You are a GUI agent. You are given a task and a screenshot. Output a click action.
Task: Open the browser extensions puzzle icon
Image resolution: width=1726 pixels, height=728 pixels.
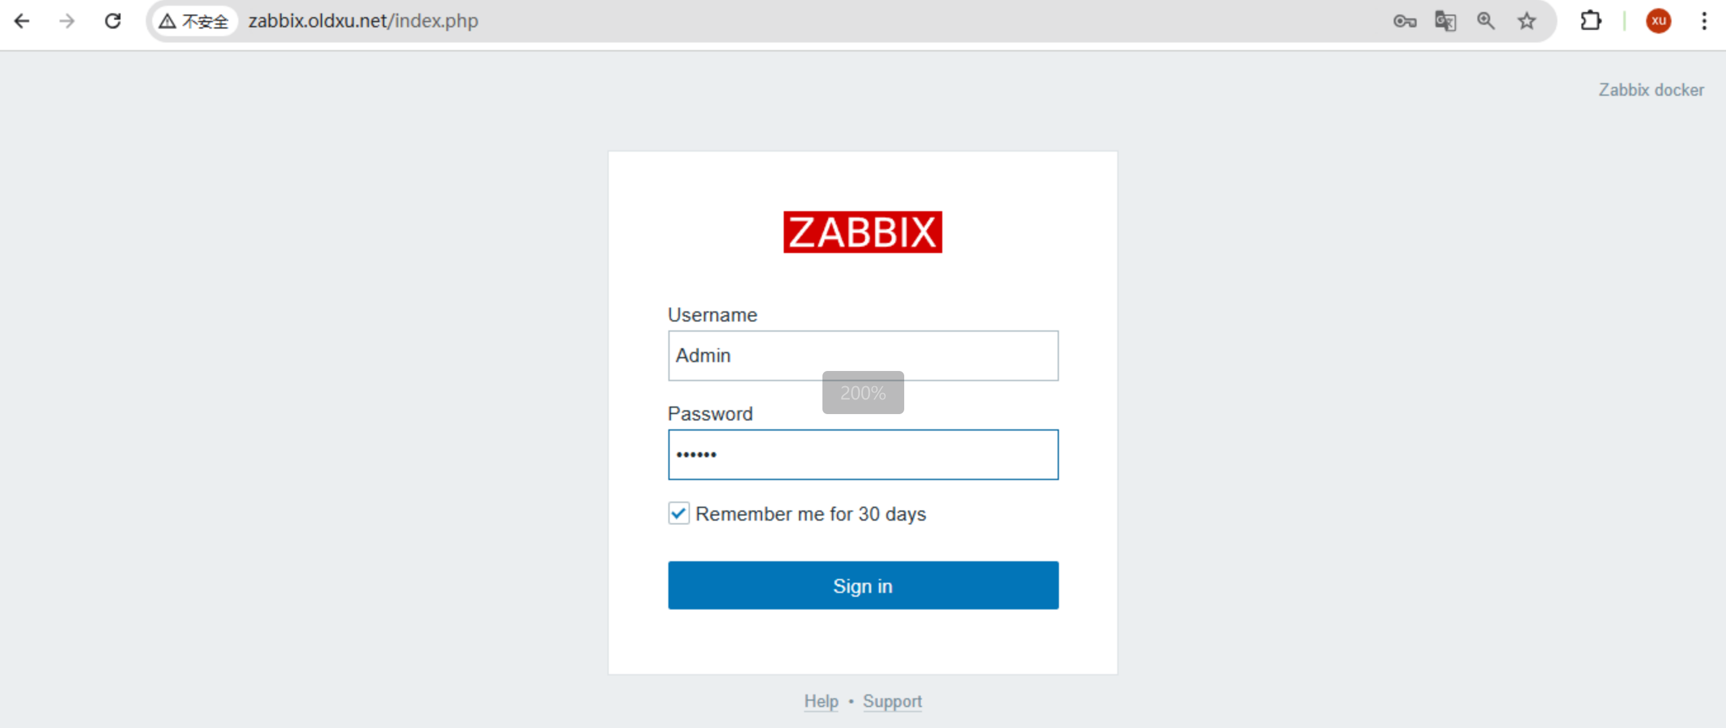point(1591,22)
